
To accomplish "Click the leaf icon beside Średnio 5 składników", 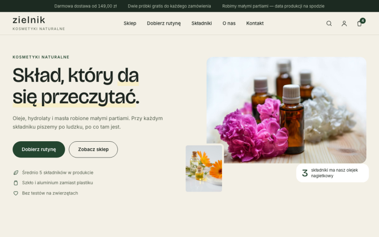I will (16, 173).
